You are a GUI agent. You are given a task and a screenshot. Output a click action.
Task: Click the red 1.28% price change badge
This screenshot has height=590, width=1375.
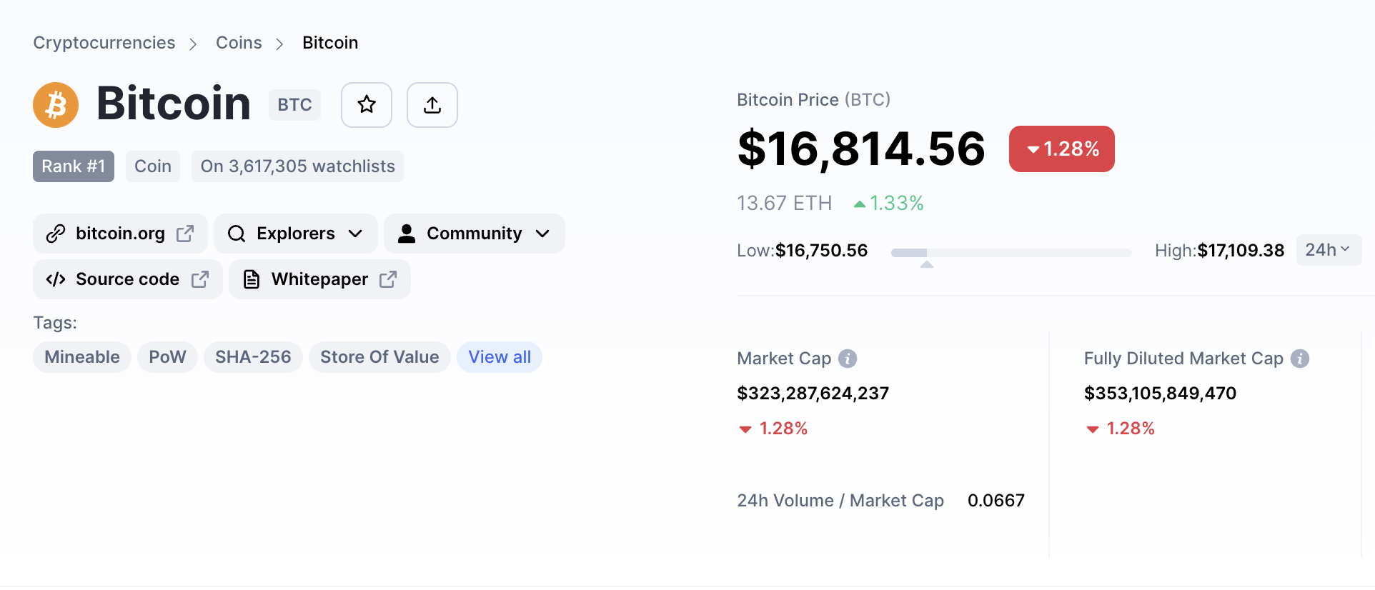[1061, 149]
